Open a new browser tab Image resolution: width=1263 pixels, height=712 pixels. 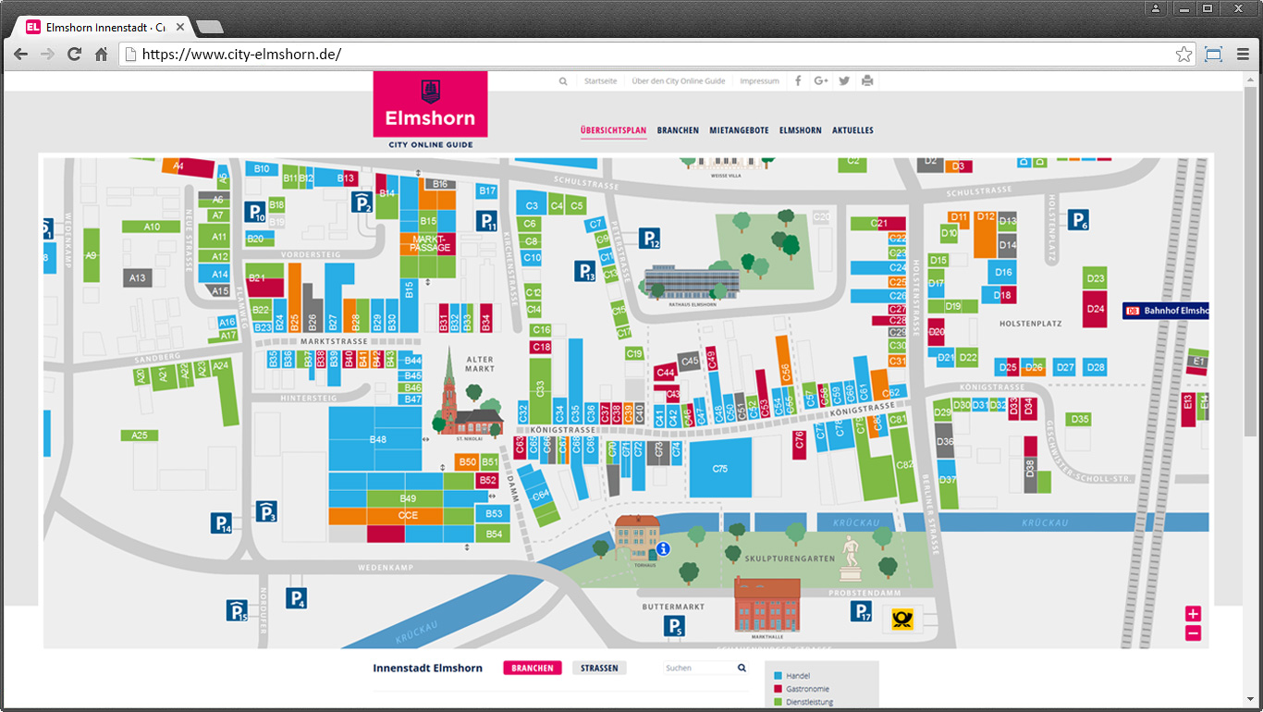(x=210, y=27)
